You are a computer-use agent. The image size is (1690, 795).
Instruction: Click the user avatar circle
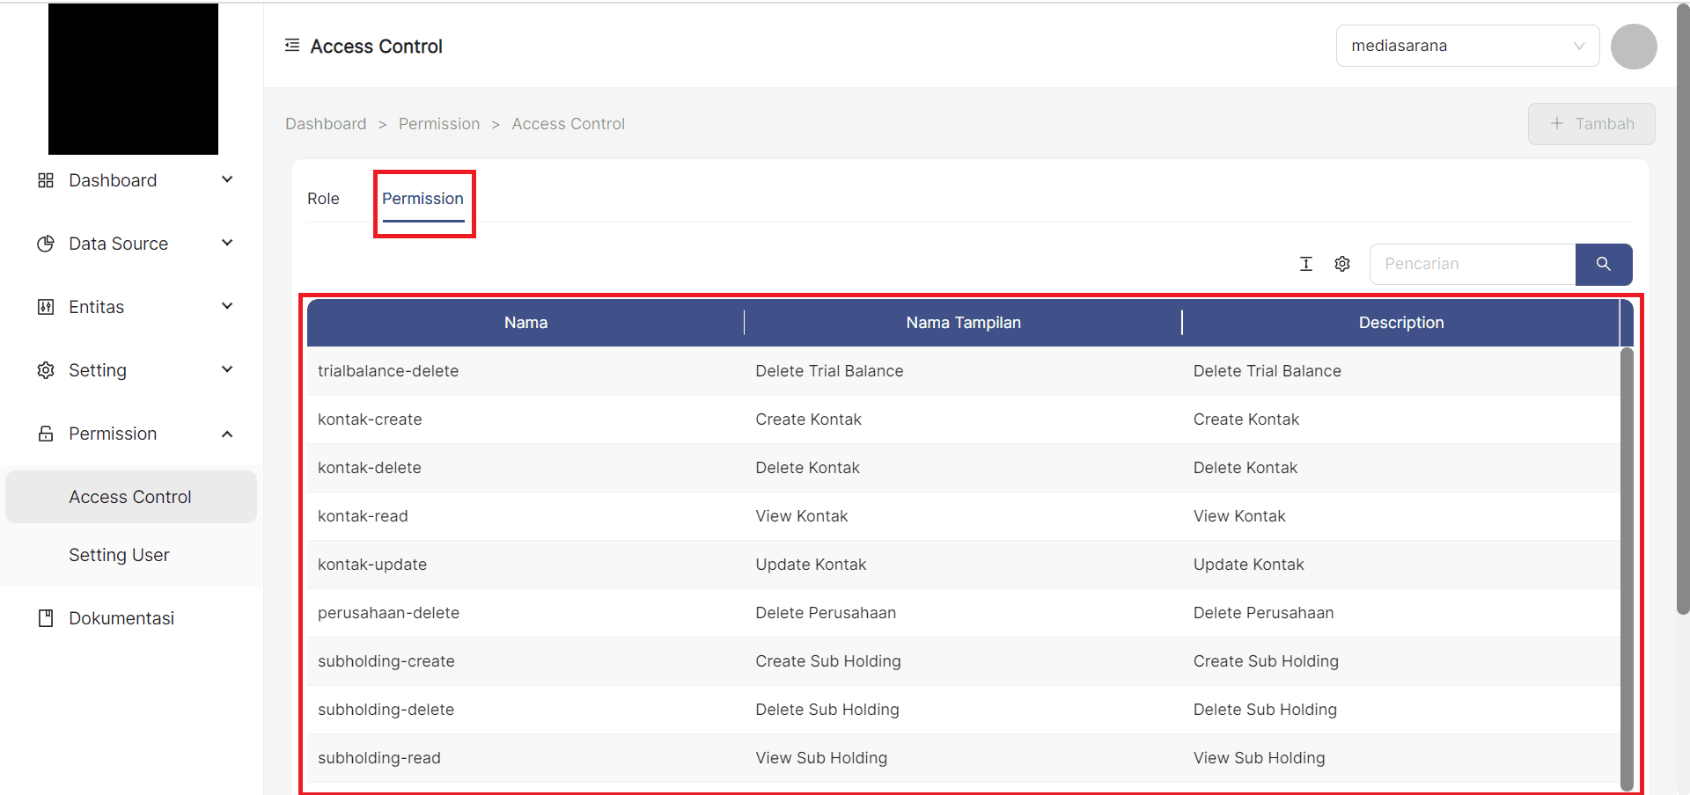click(1634, 47)
